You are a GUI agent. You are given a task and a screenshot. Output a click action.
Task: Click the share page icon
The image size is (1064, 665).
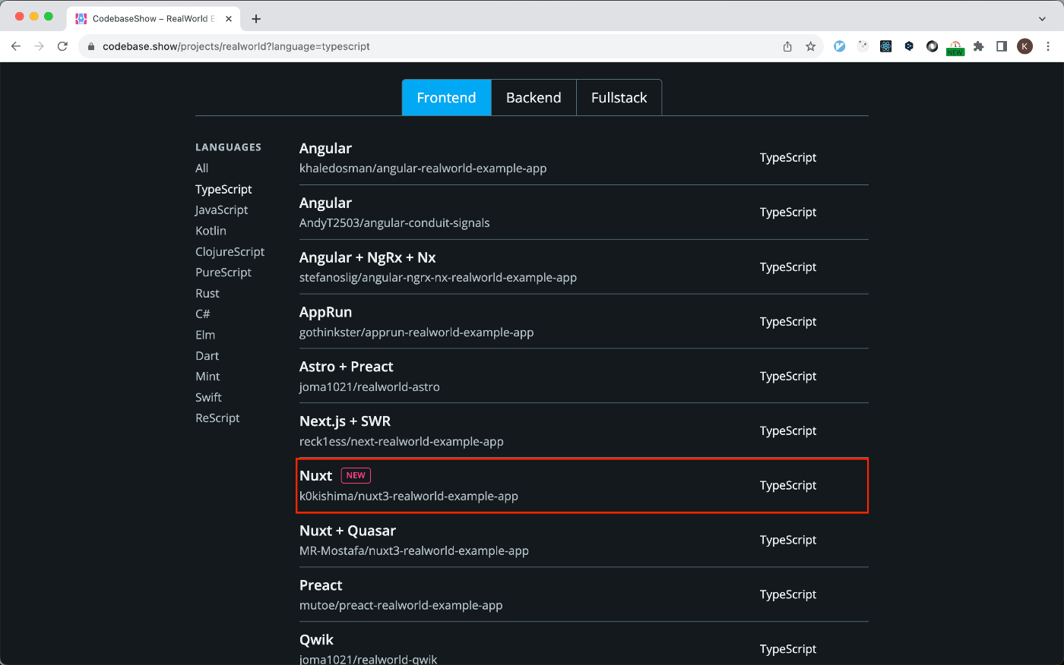click(x=787, y=46)
